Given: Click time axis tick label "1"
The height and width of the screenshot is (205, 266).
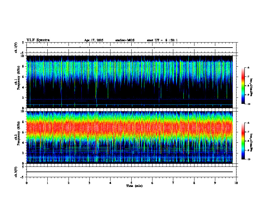Looking at the screenshot, I should (x=47, y=183).
